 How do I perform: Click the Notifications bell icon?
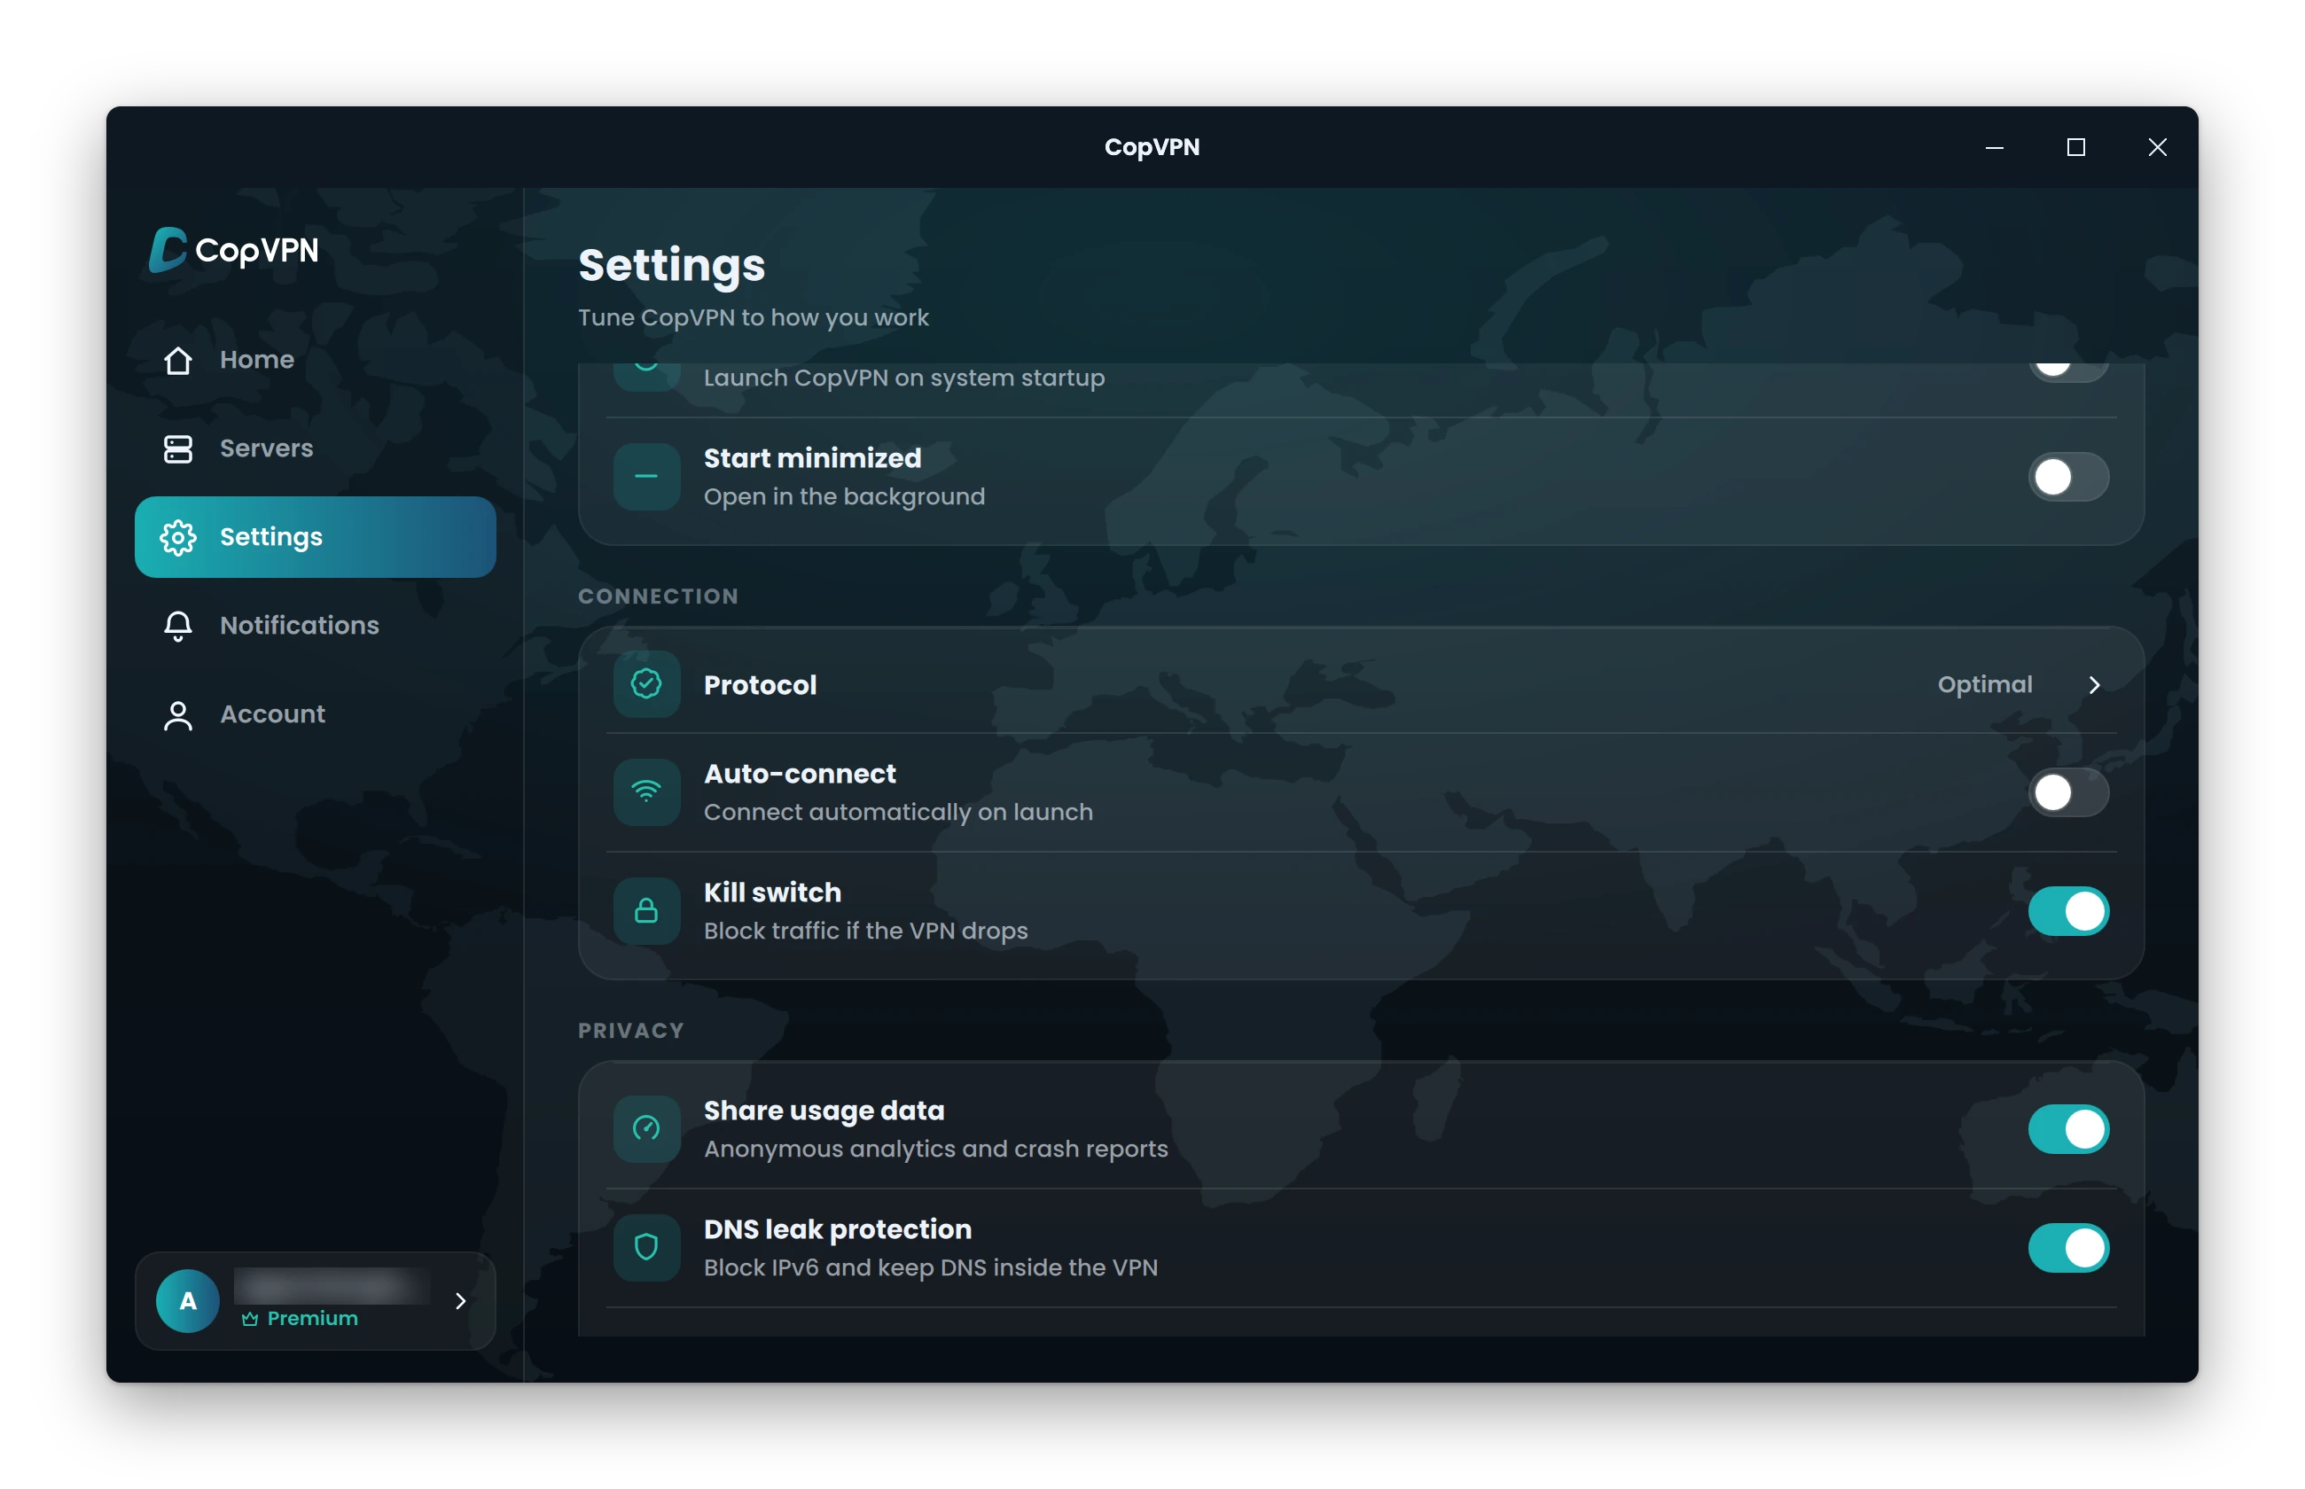pos(178,626)
